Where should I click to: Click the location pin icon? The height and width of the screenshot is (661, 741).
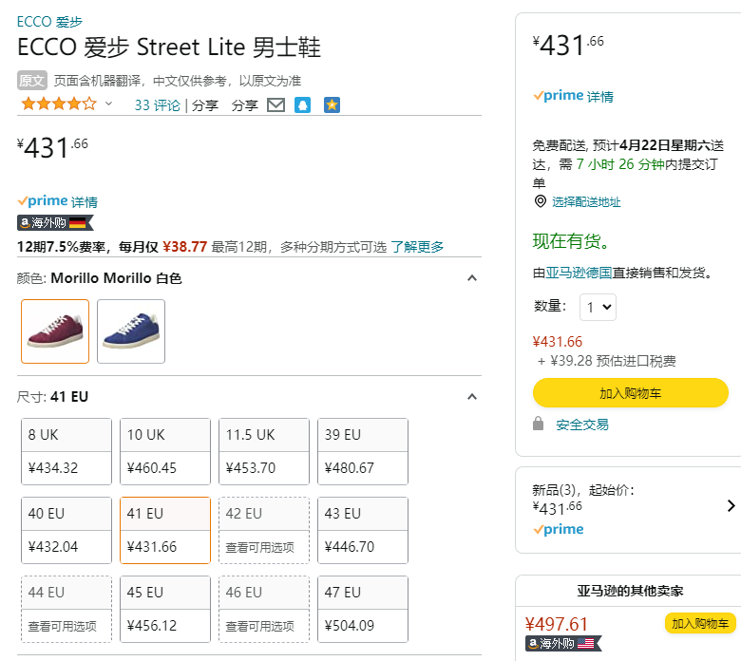[x=541, y=201]
